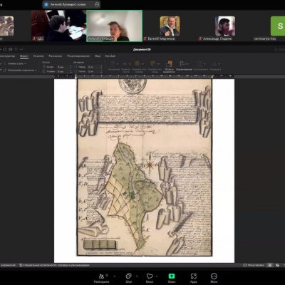Expand the React options arrow
285x285 pixels.
click(x=157, y=276)
